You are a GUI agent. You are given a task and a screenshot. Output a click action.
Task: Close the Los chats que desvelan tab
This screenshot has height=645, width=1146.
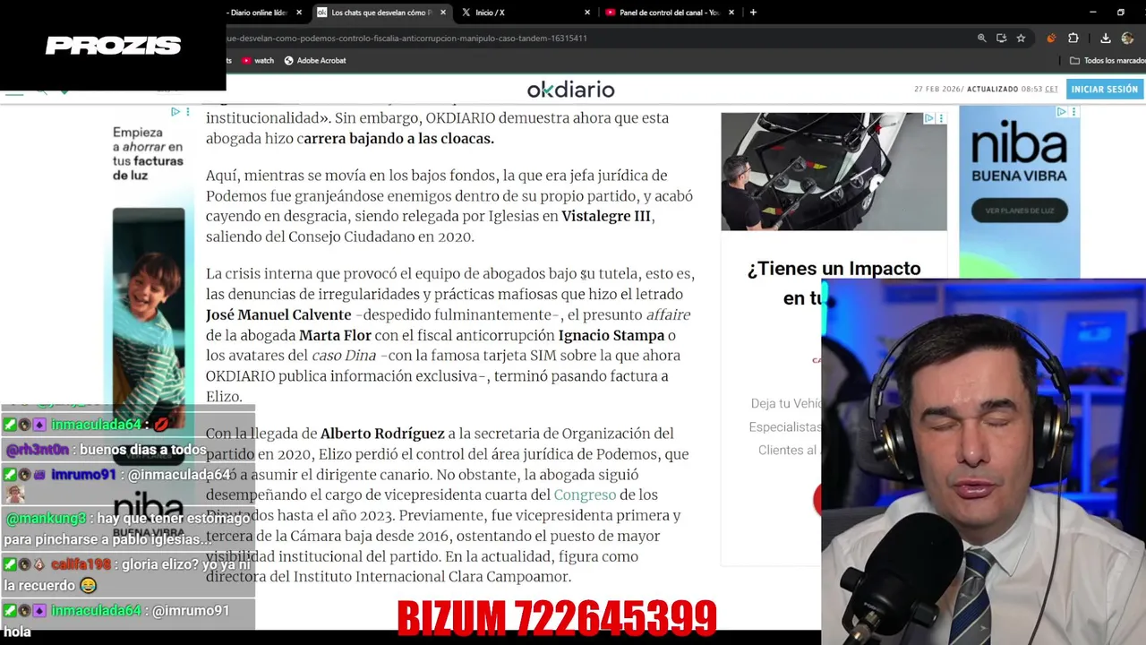click(x=442, y=13)
